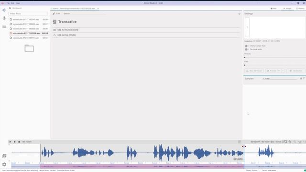Stop audio playback
The width and height of the screenshot is (306, 172).
tap(19, 142)
